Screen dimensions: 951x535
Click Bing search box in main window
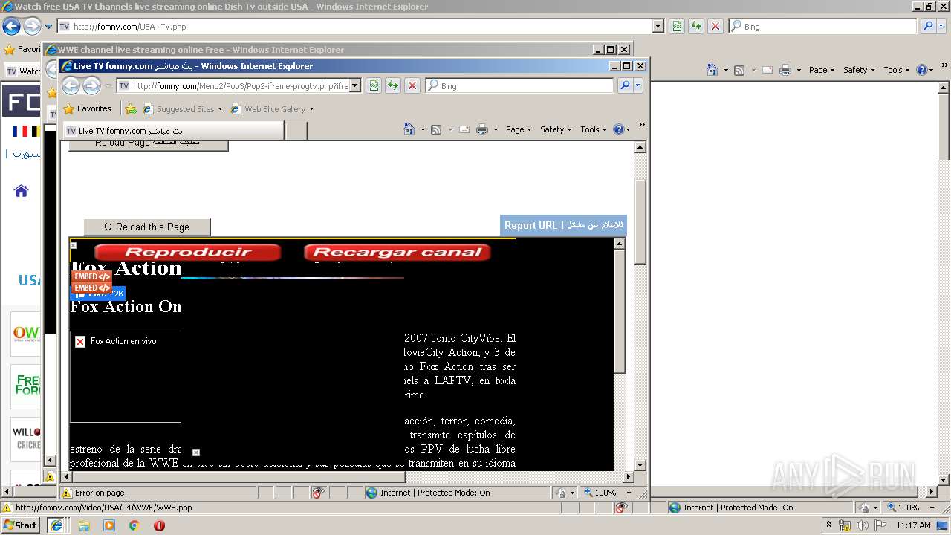coord(823,26)
